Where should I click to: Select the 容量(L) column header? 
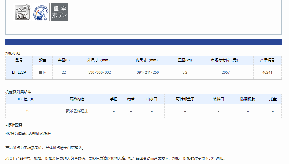[64, 60]
